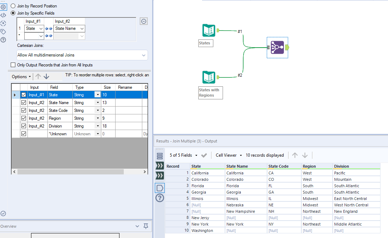Select the Join Multiple tool on the canvas
Screen dimensions: 388x238
tap(277, 47)
